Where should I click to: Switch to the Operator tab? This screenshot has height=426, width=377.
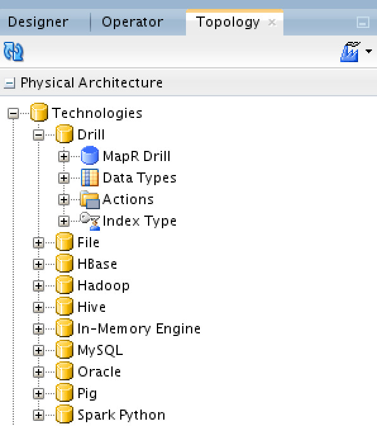click(133, 22)
